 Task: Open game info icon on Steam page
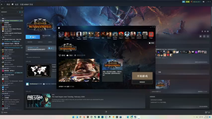[x=204, y=36]
